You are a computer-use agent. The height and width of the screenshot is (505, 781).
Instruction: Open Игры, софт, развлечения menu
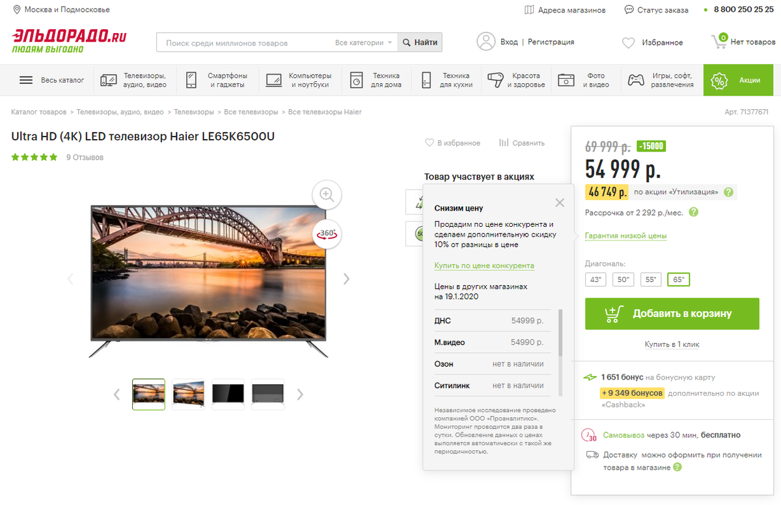point(663,80)
